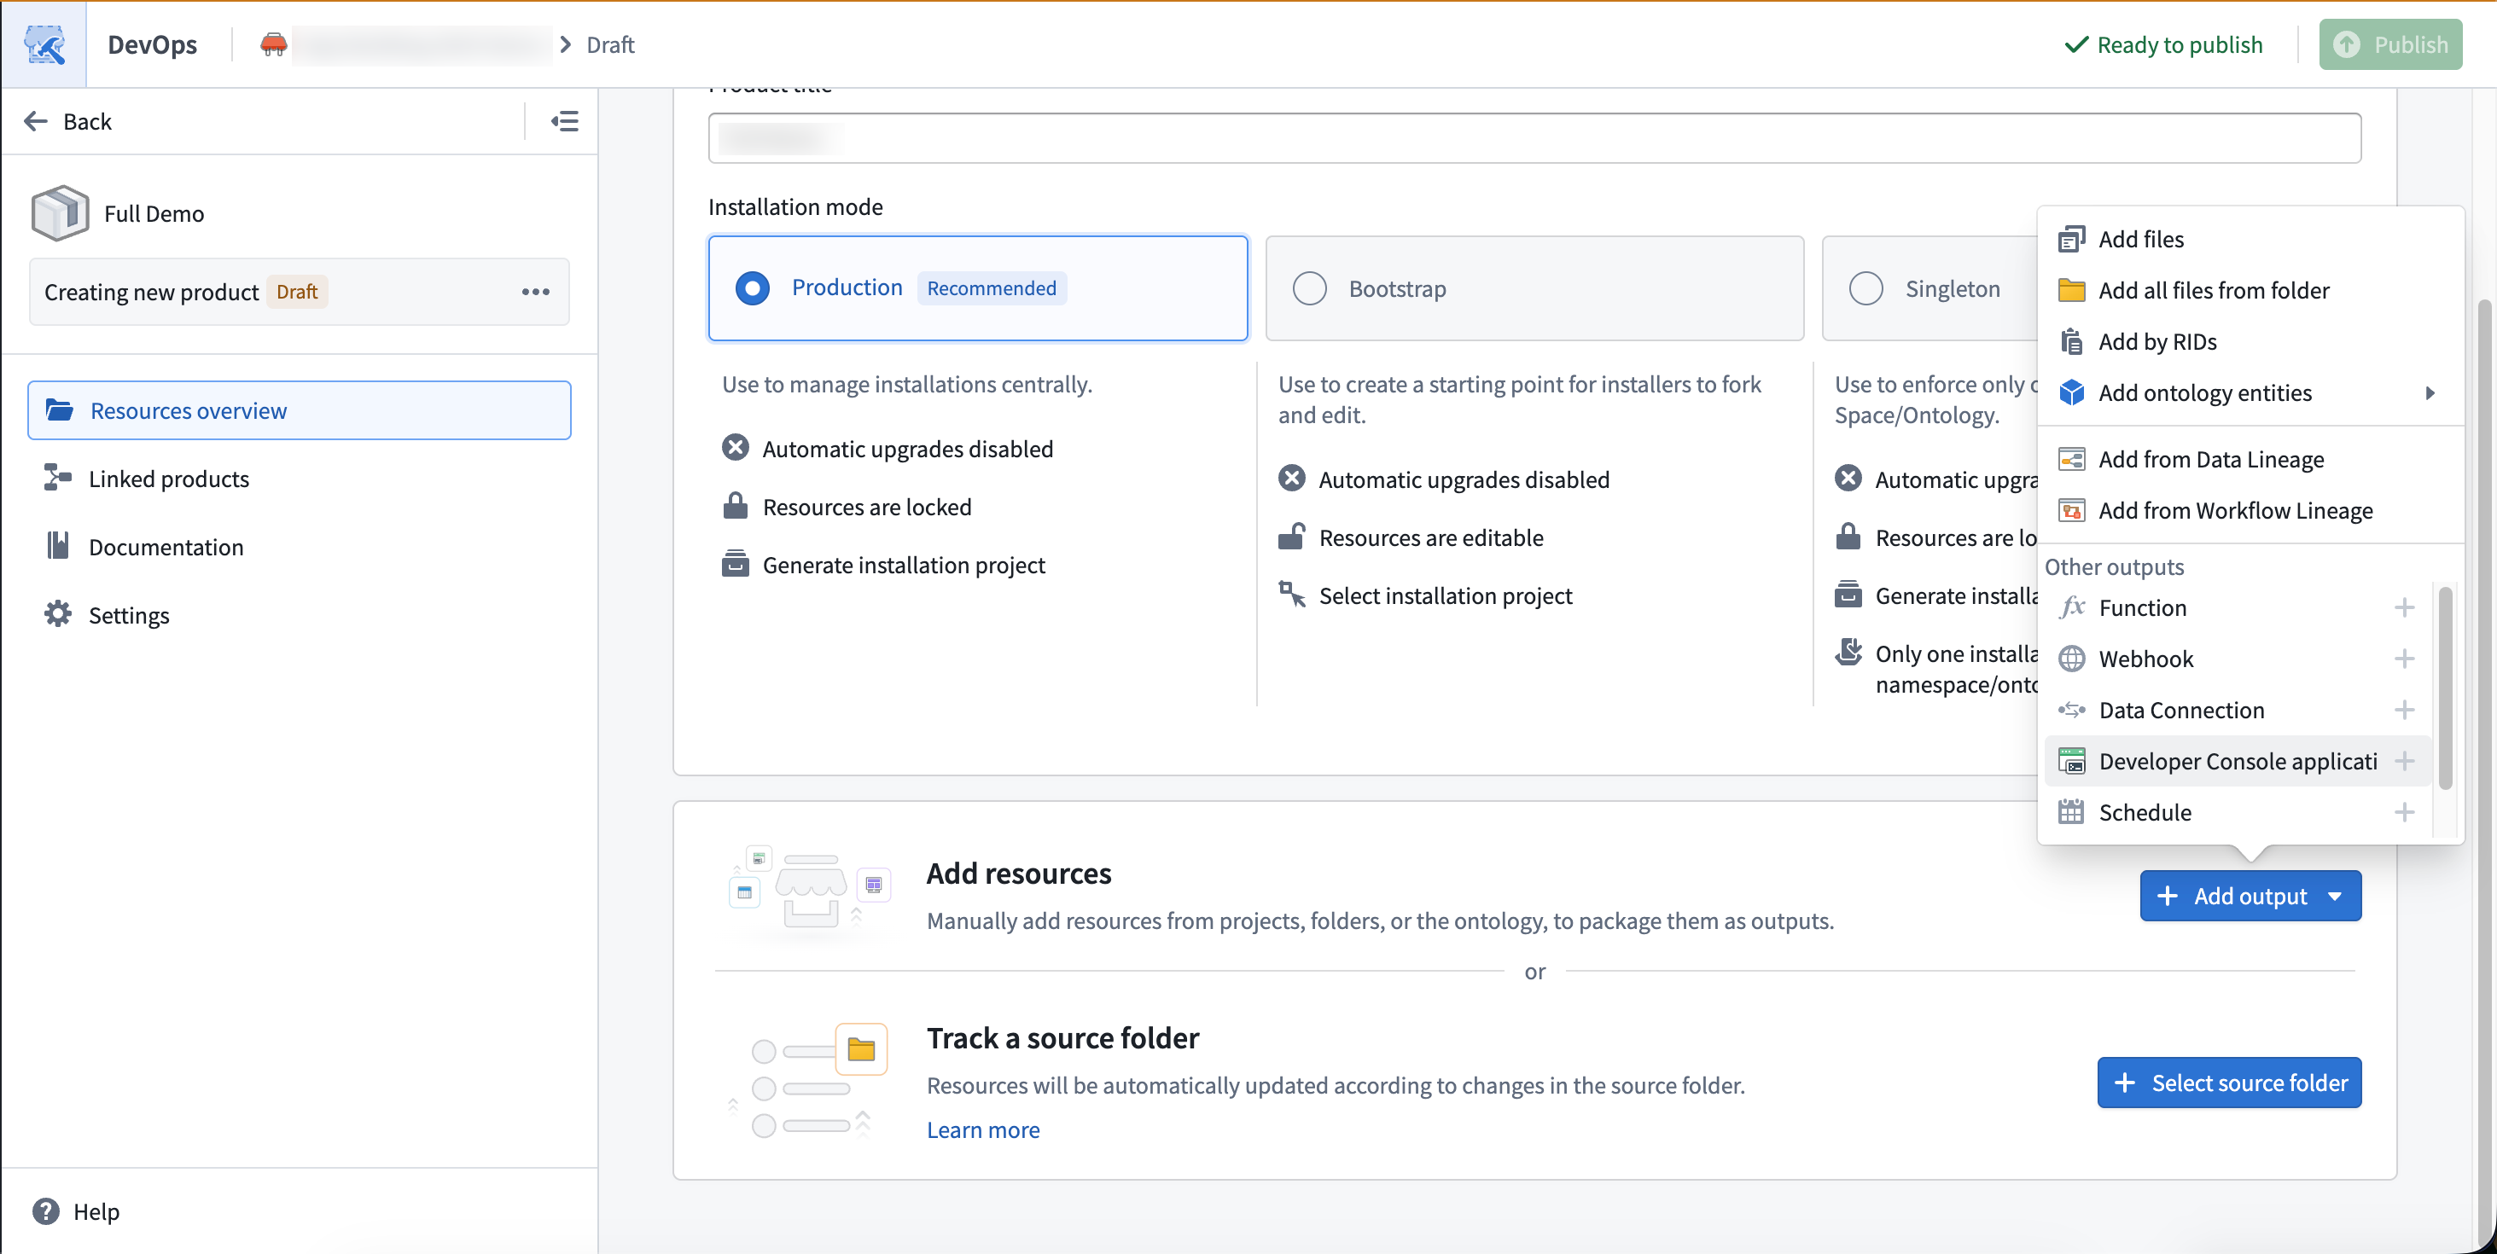Click plus icon next to Developer Console application
Screen dimensions: 2497x1254
2404,762
